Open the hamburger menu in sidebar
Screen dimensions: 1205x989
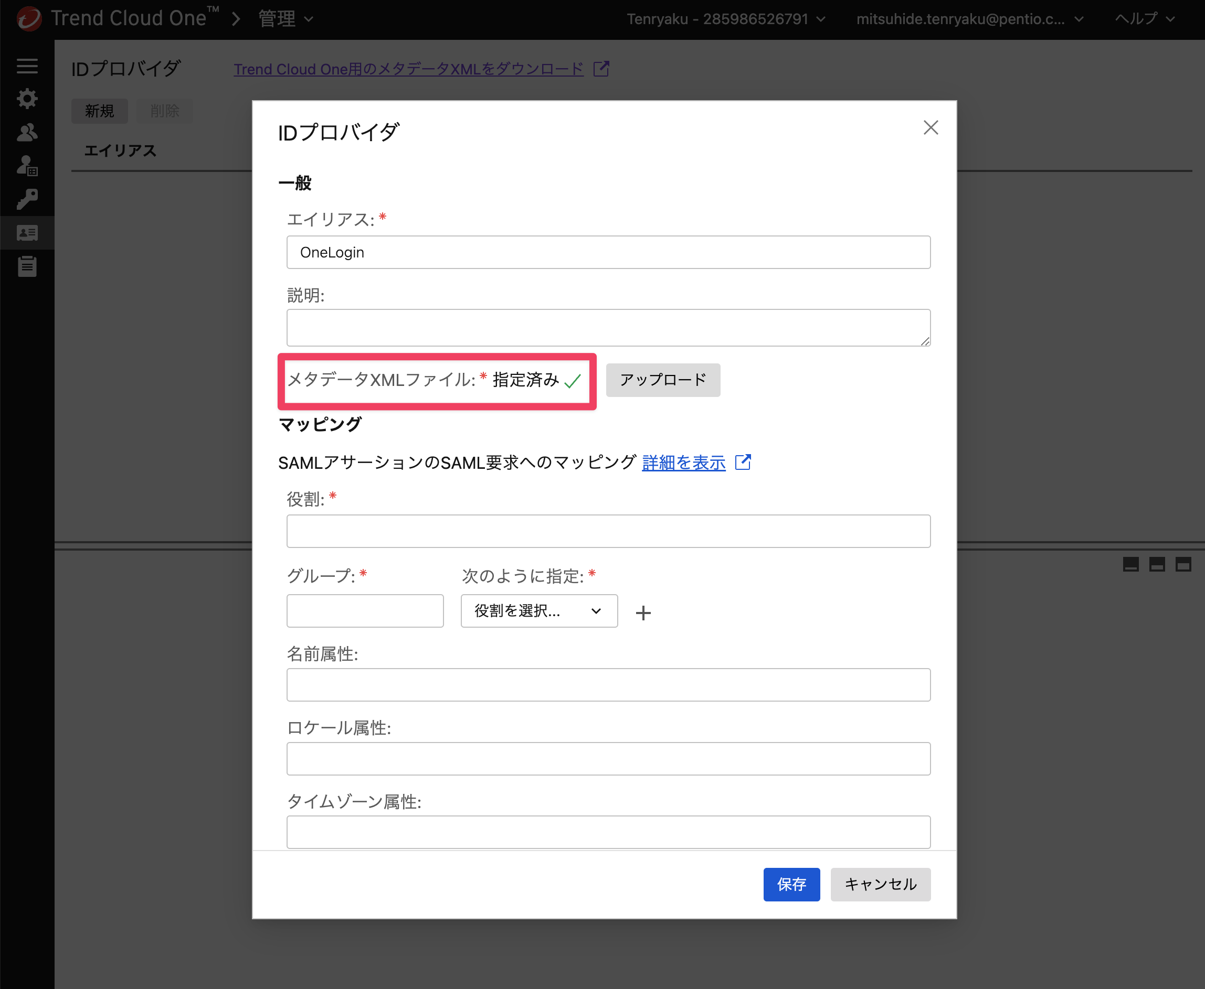[27, 66]
